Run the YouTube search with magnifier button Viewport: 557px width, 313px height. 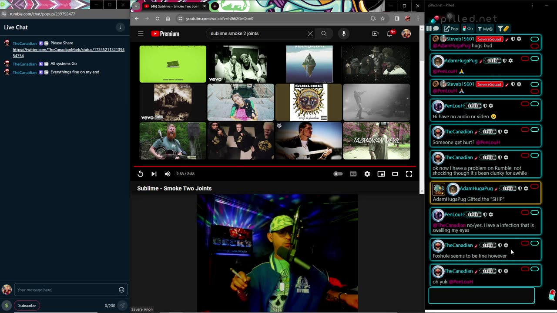click(324, 33)
